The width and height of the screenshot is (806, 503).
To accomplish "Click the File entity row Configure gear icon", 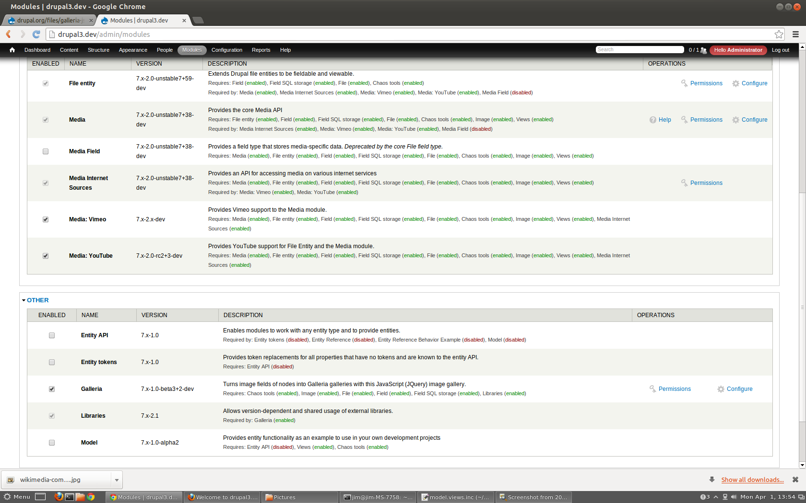I will (x=735, y=83).
